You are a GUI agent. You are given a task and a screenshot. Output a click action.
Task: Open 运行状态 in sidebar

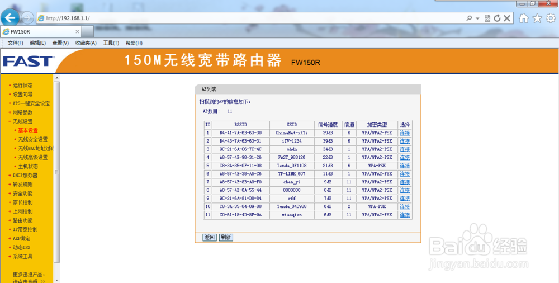[23, 86]
